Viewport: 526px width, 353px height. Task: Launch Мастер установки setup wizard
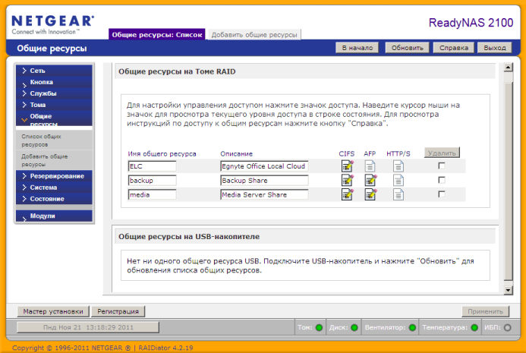pyautogui.click(x=53, y=311)
